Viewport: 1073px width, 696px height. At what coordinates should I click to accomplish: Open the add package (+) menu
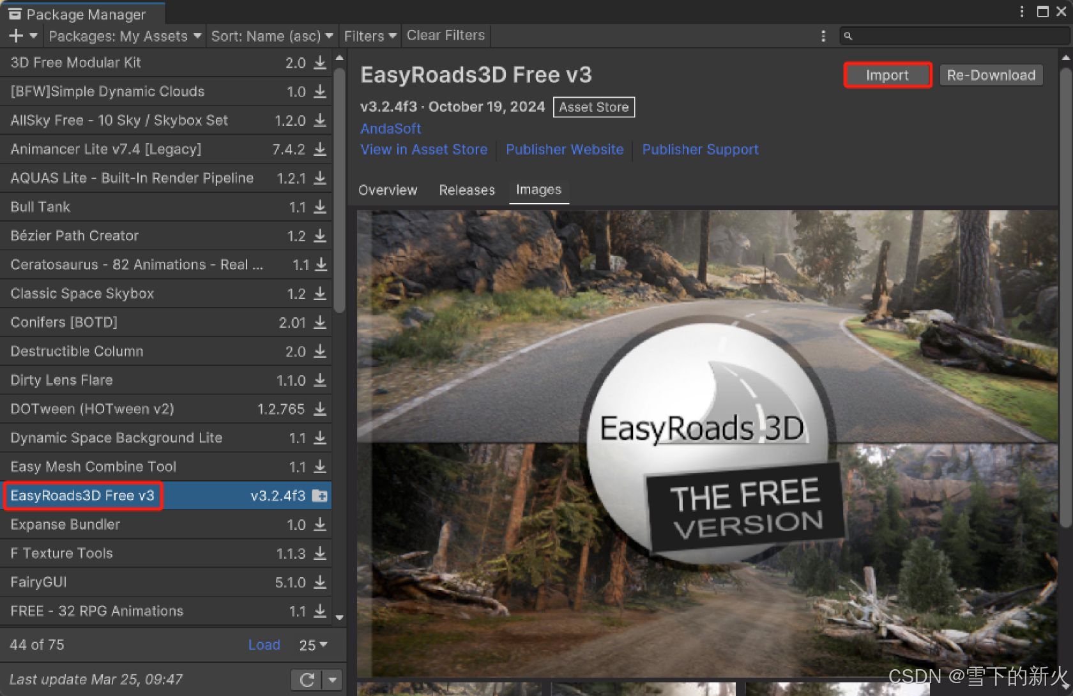pos(22,36)
